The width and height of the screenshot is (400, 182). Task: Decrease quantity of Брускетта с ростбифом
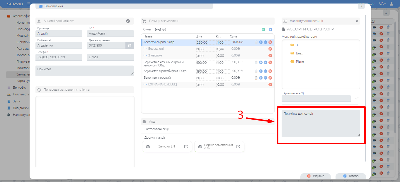[265, 71]
